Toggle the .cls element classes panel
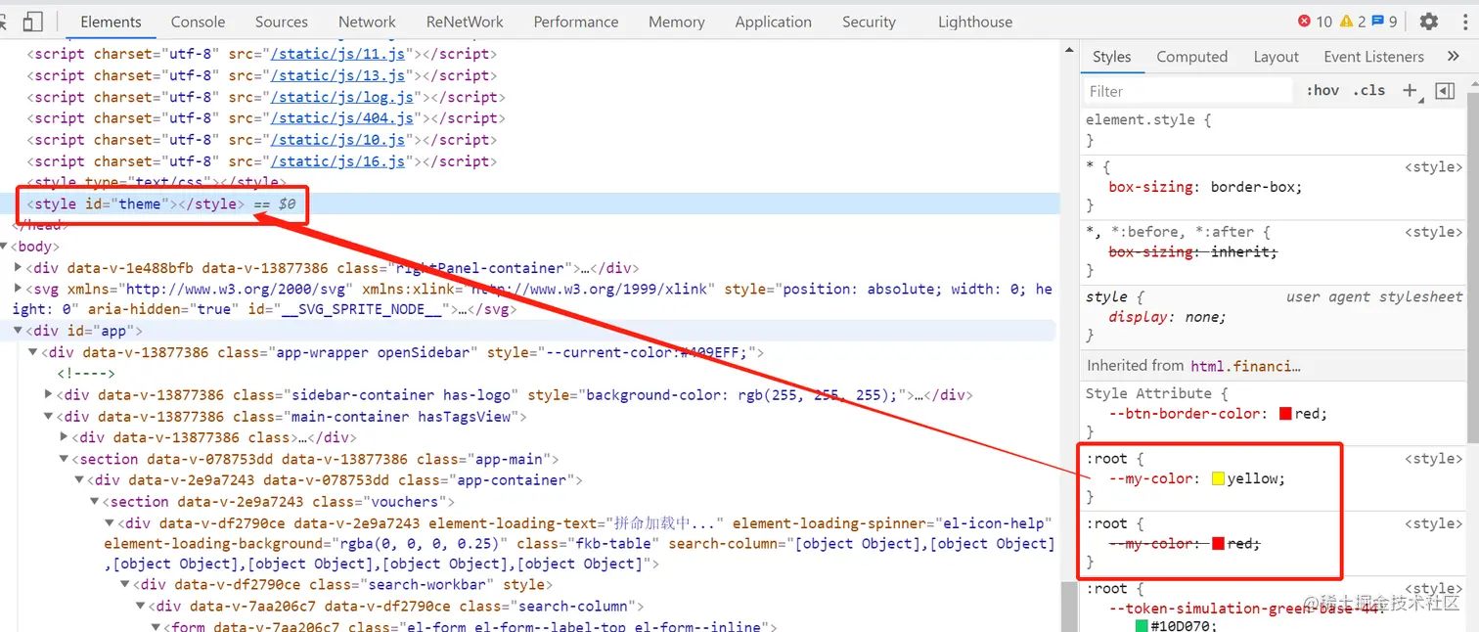 1369,90
